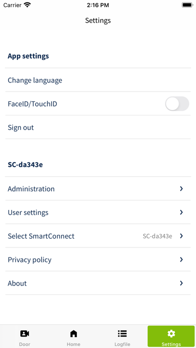Select the Settings gear icon
Image resolution: width=196 pixels, height=348 pixels.
(x=171, y=333)
